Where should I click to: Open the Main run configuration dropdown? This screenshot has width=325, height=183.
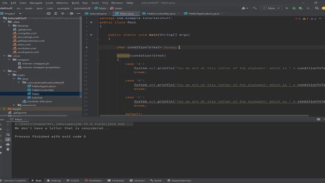(x=271, y=8)
